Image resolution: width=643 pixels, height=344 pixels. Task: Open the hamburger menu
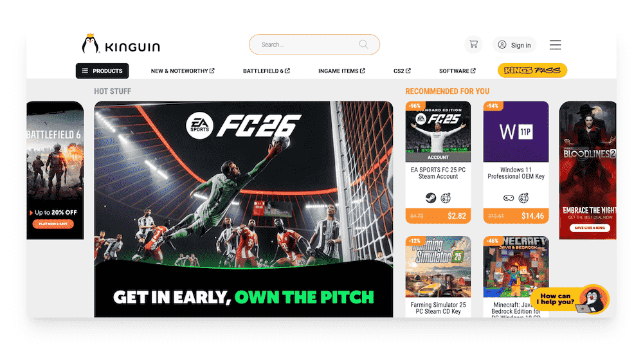pyautogui.click(x=556, y=45)
